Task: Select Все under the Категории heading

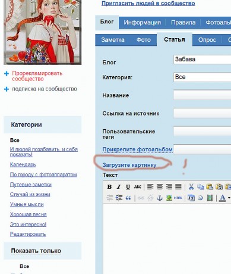Action: [15, 141]
